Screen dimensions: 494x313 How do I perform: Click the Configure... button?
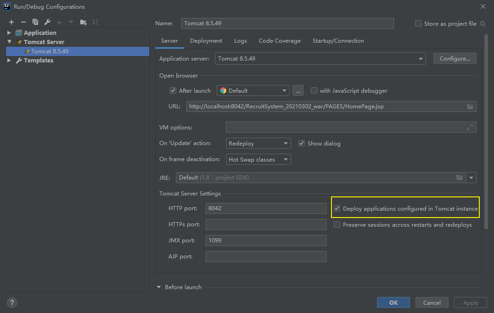tap(455, 59)
